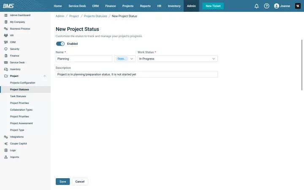Open the help question mark icon
This screenshot has height=190, width=304.
pos(266,6)
